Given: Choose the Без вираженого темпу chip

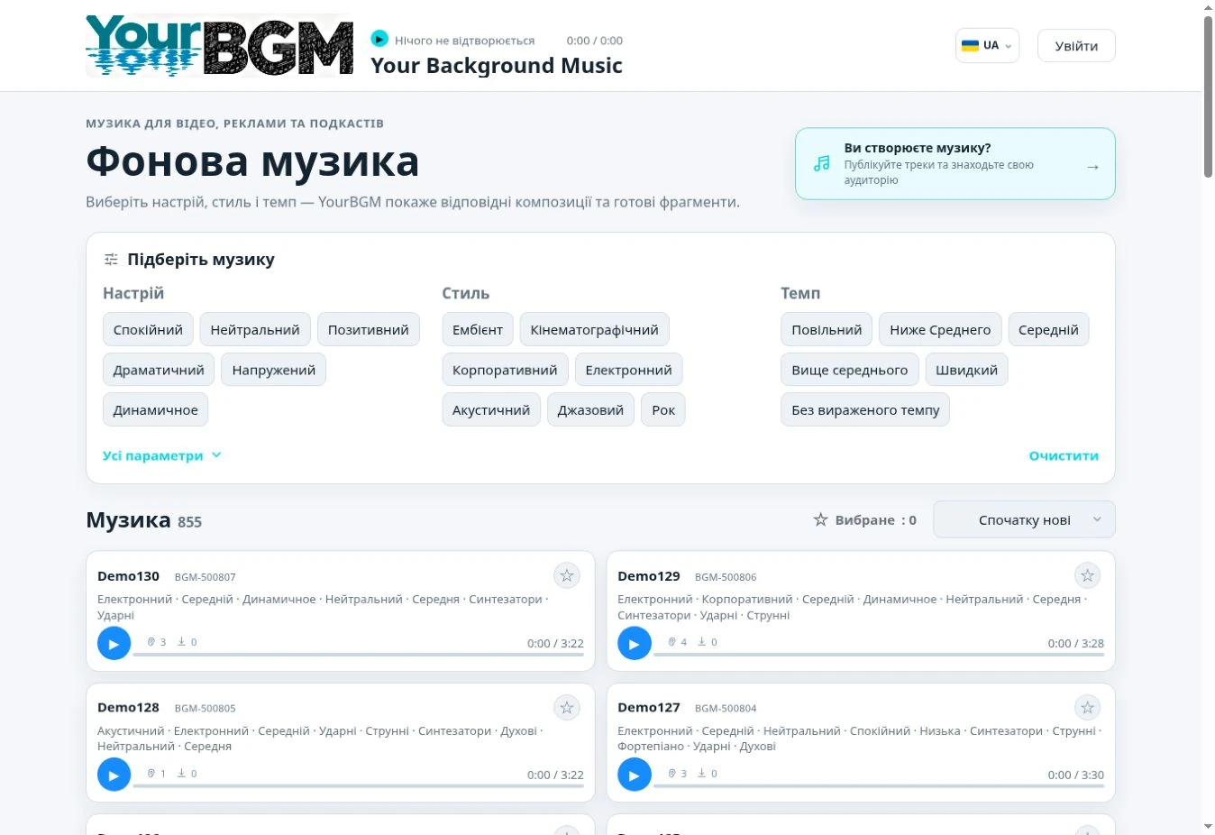Looking at the screenshot, I should (865, 410).
